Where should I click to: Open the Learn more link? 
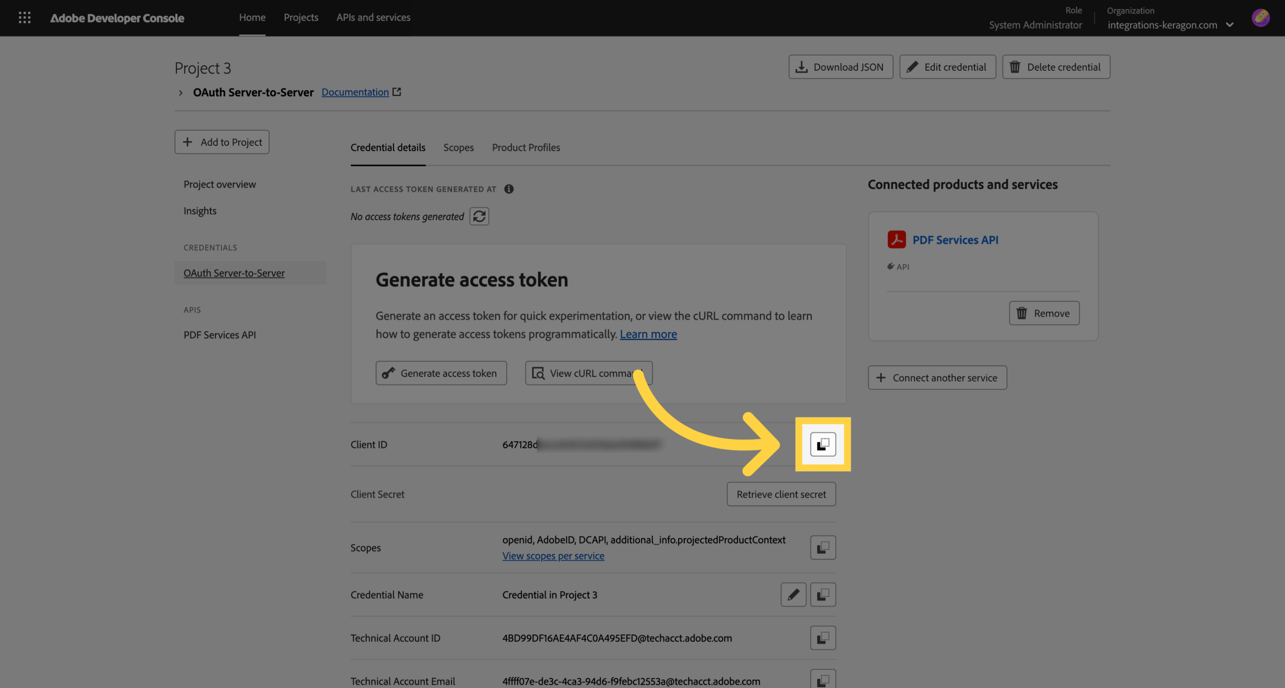point(648,334)
